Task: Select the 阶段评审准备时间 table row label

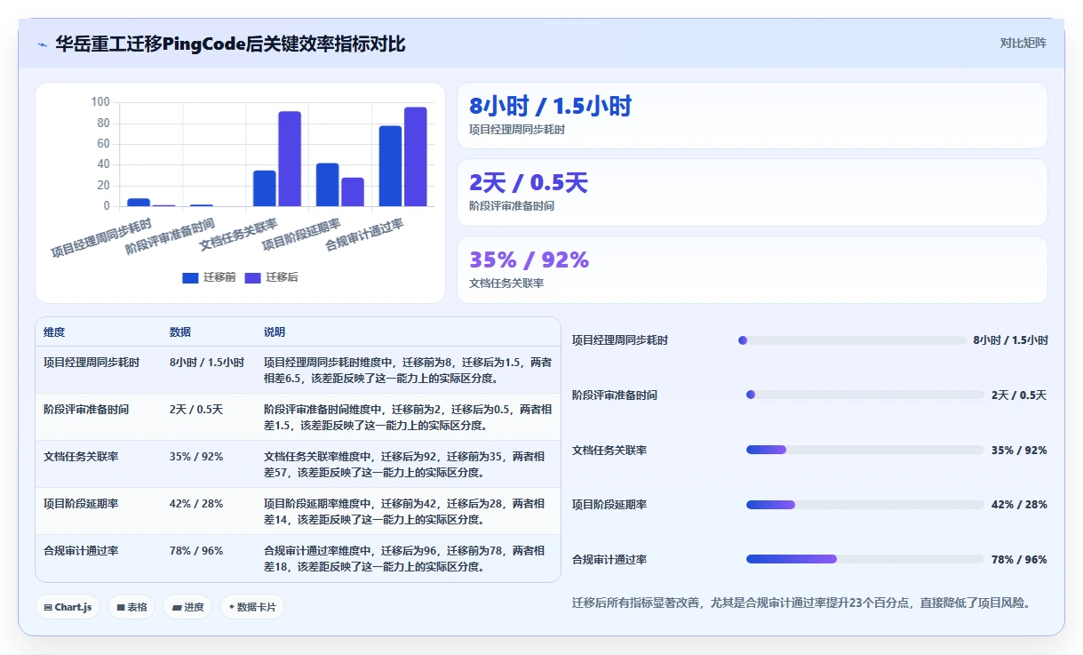Action: click(86, 410)
